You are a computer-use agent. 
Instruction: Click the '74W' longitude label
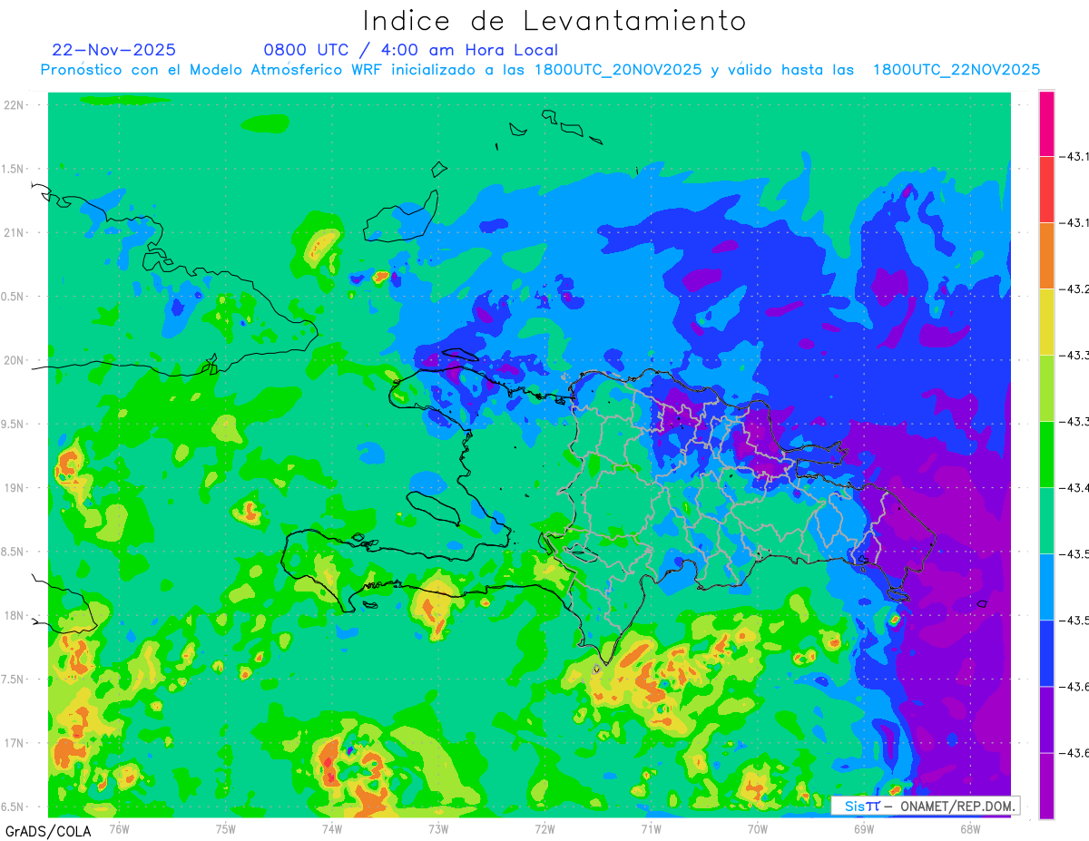(x=331, y=828)
